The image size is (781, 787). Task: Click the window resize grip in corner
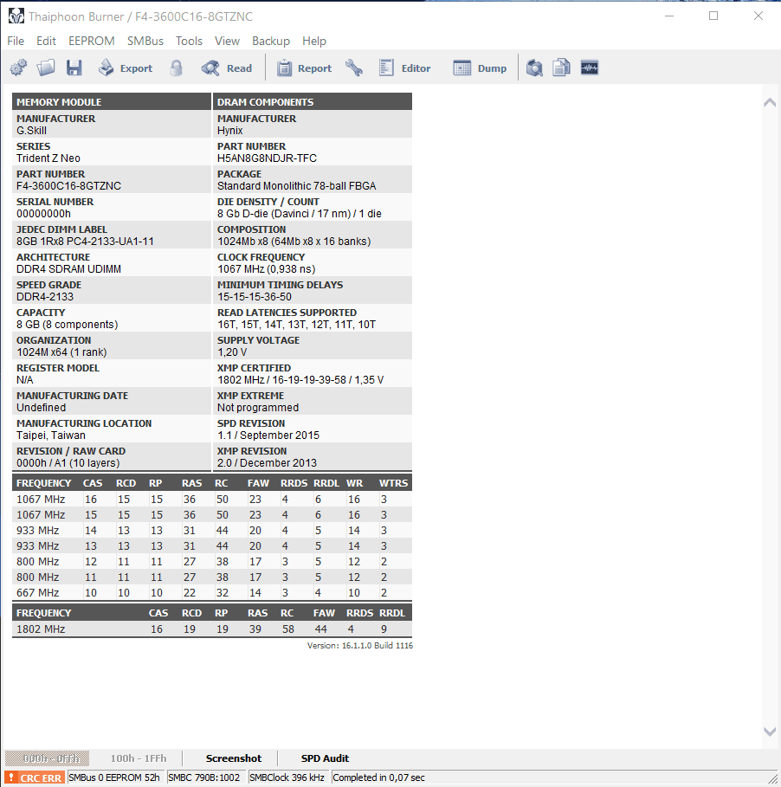tap(772, 778)
